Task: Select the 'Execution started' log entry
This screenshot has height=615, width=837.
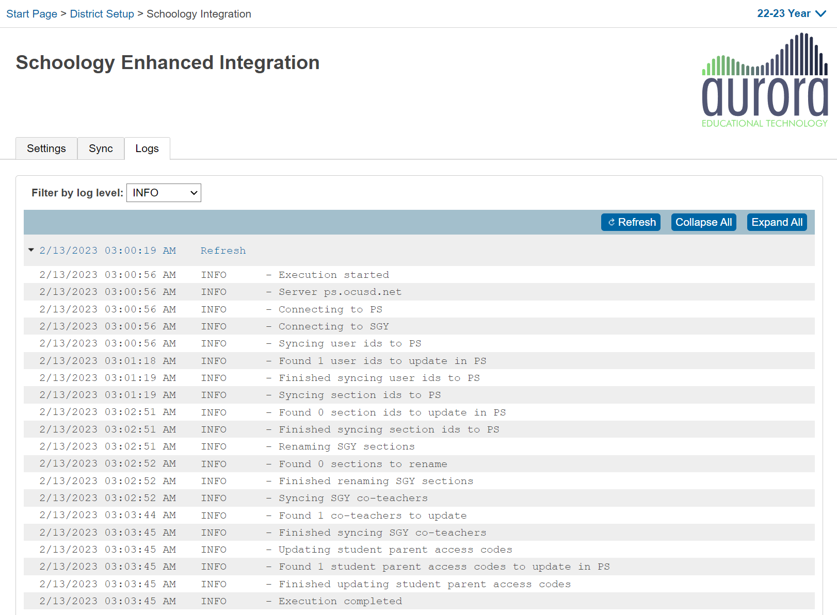Action: (333, 275)
